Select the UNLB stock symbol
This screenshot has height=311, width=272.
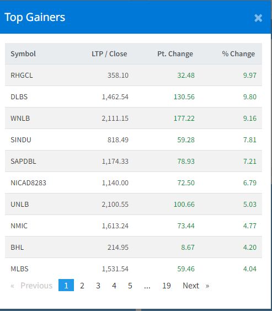click(20, 204)
